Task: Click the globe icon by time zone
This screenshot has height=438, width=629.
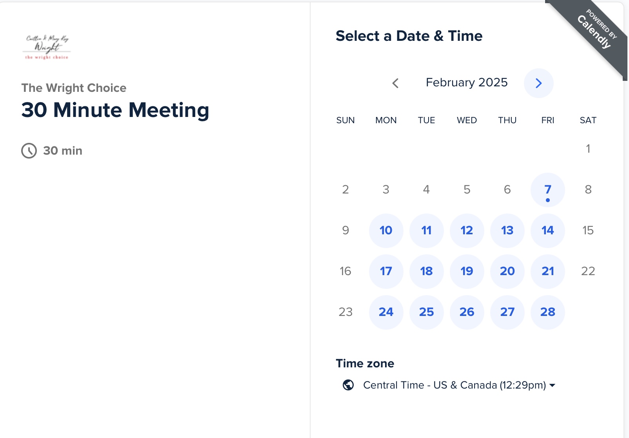Action: tap(348, 385)
